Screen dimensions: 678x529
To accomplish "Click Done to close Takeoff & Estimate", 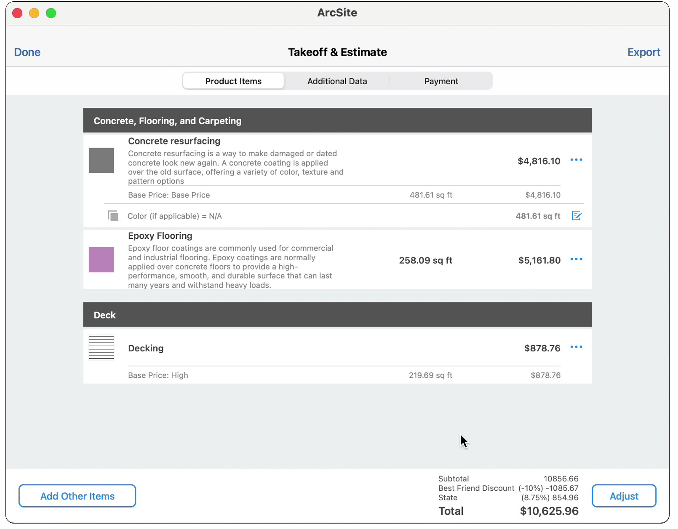I will [x=27, y=52].
